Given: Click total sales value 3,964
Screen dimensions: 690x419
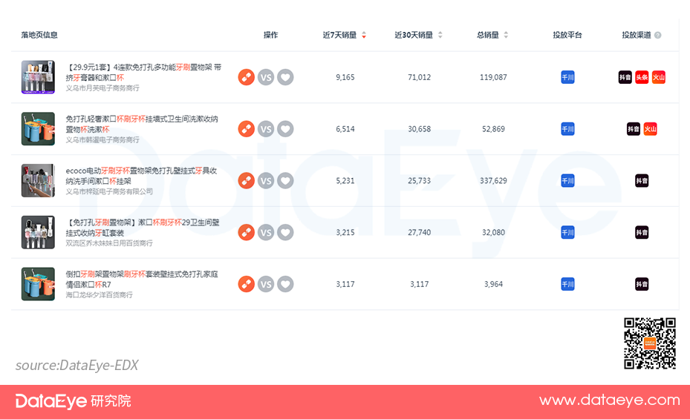Looking at the screenshot, I should coord(493,284).
